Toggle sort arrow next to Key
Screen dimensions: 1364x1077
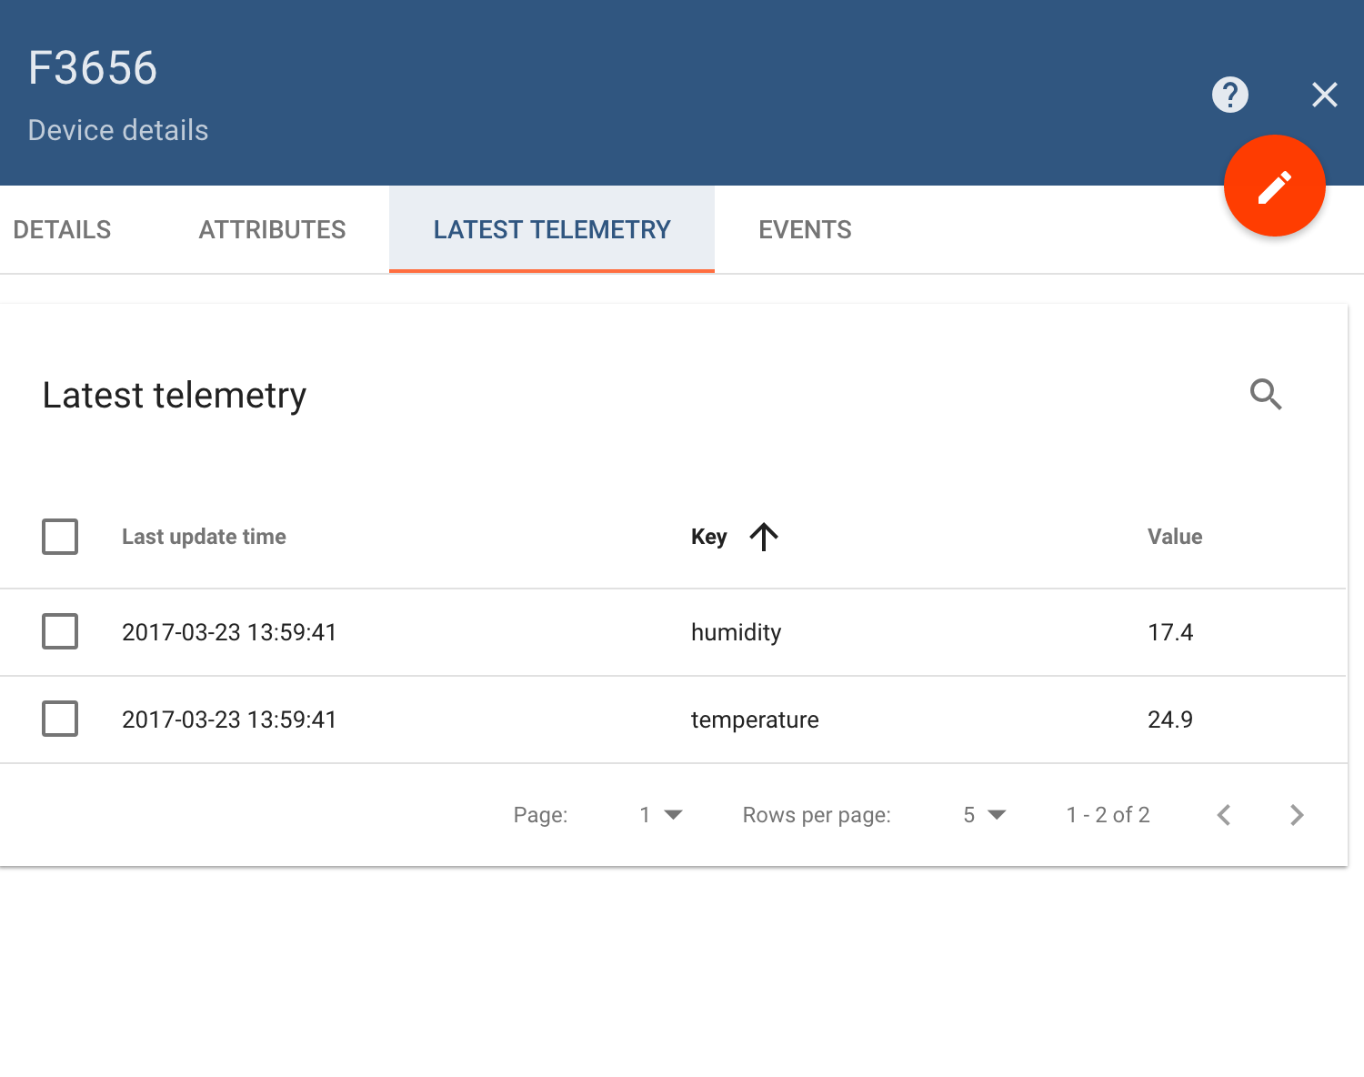tap(764, 537)
